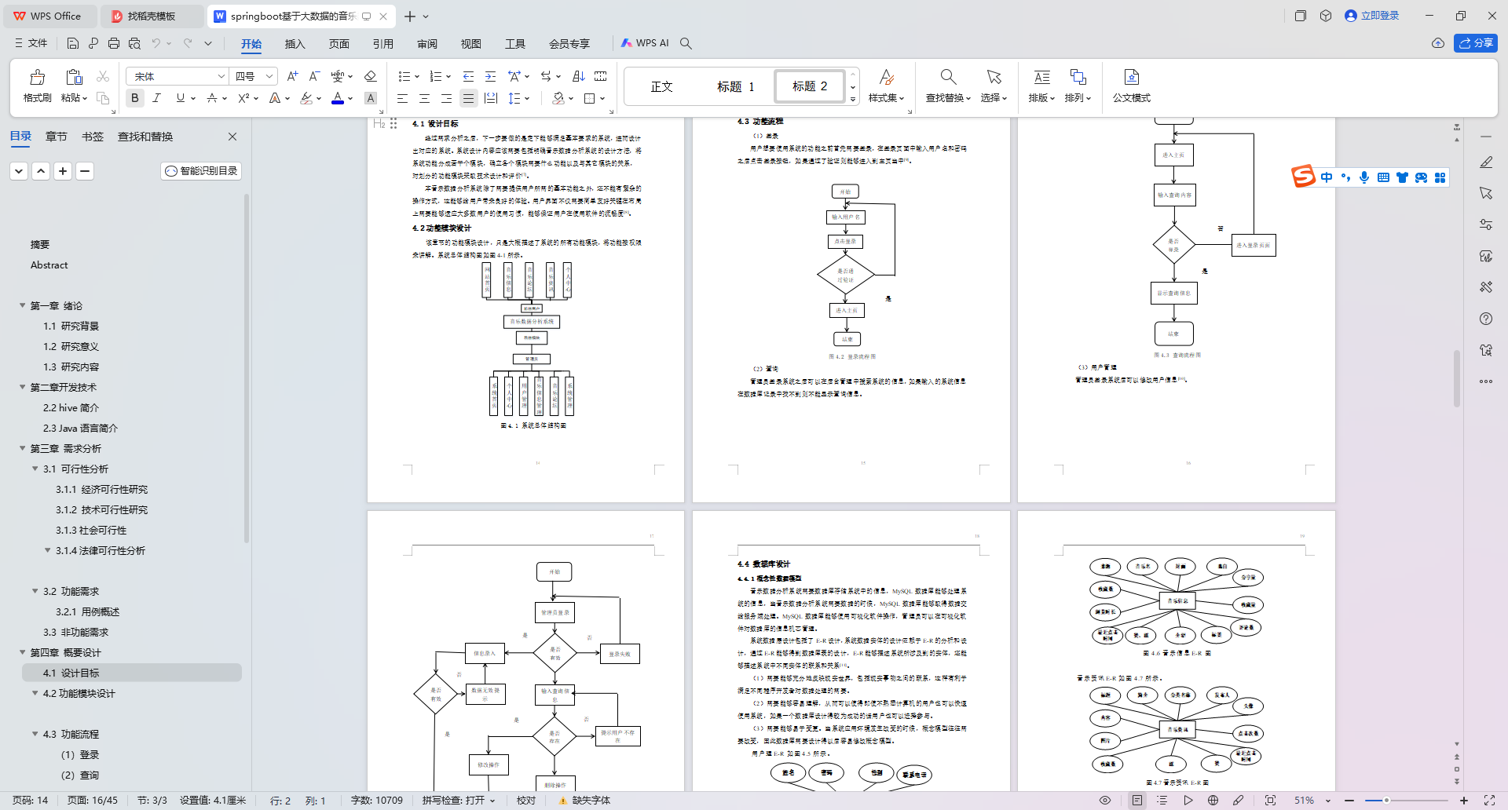The width and height of the screenshot is (1508, 810).
Task: Click 立即登录 login link
Action: pyautogui.click(x=1371, y=16)
